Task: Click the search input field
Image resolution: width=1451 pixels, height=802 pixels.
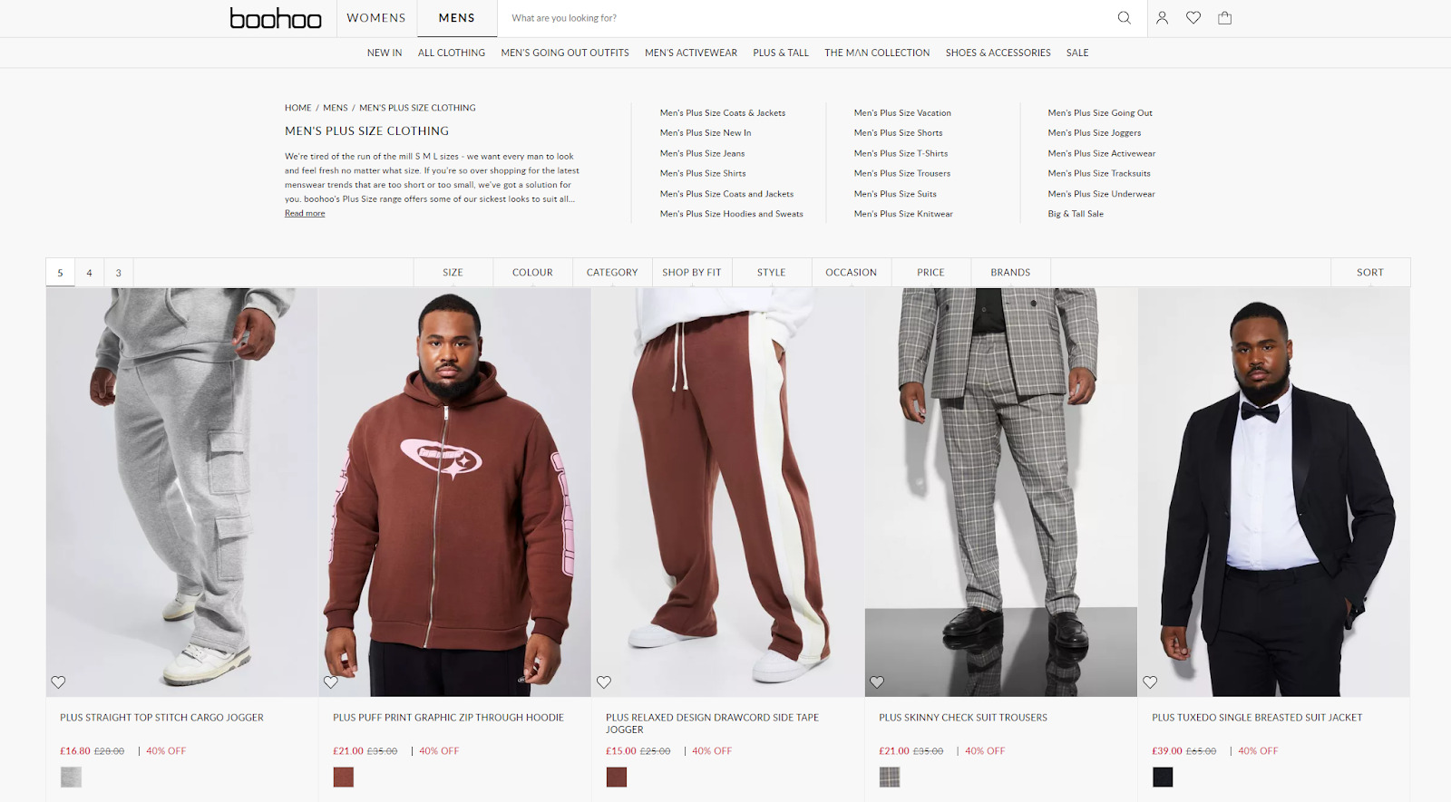Action: point(807,18)
